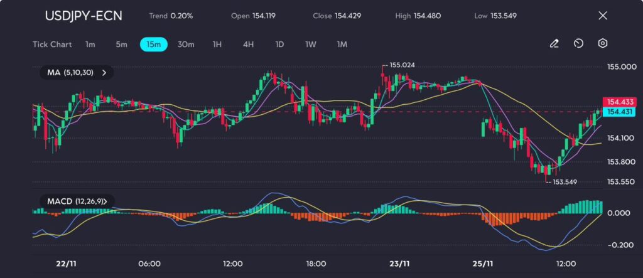
Task: Select the 5m timeframe
Action: coord(121,45)
